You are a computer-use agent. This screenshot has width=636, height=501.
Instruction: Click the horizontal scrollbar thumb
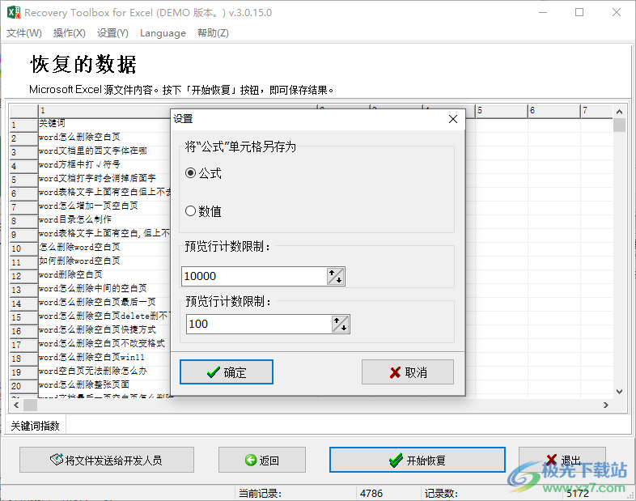tap(31, 405)
